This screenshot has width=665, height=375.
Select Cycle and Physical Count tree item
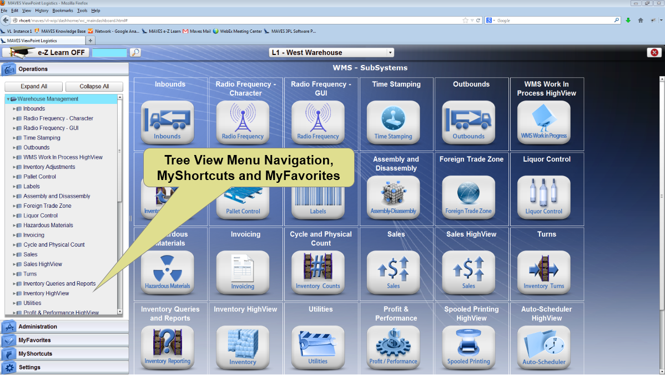54,244
